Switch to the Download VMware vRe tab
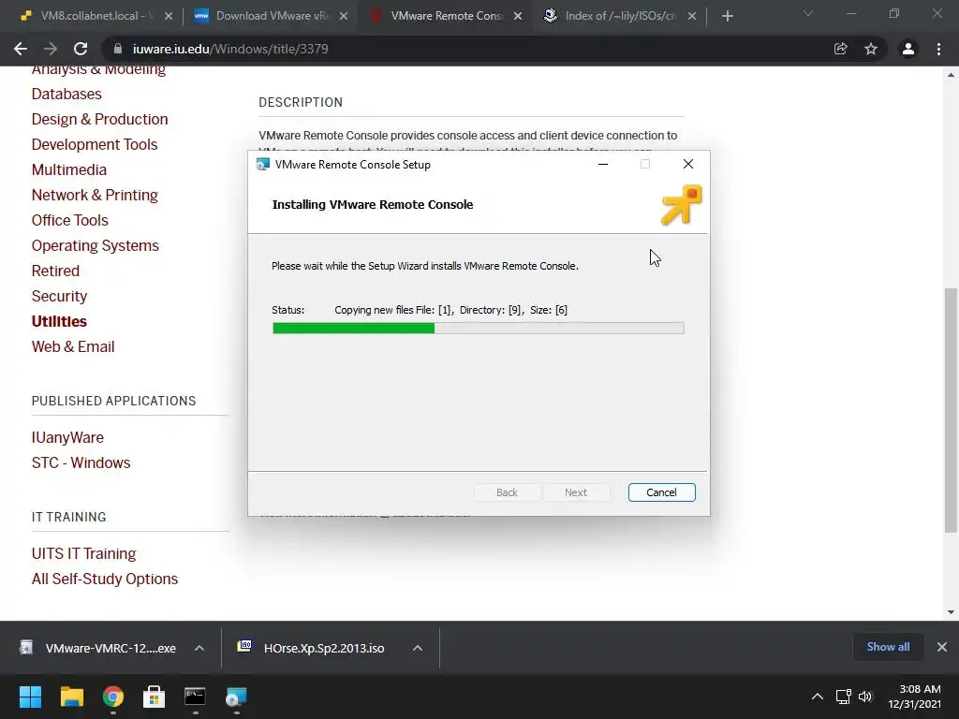This screenshot has width=959, height=719. click(273, 16)
